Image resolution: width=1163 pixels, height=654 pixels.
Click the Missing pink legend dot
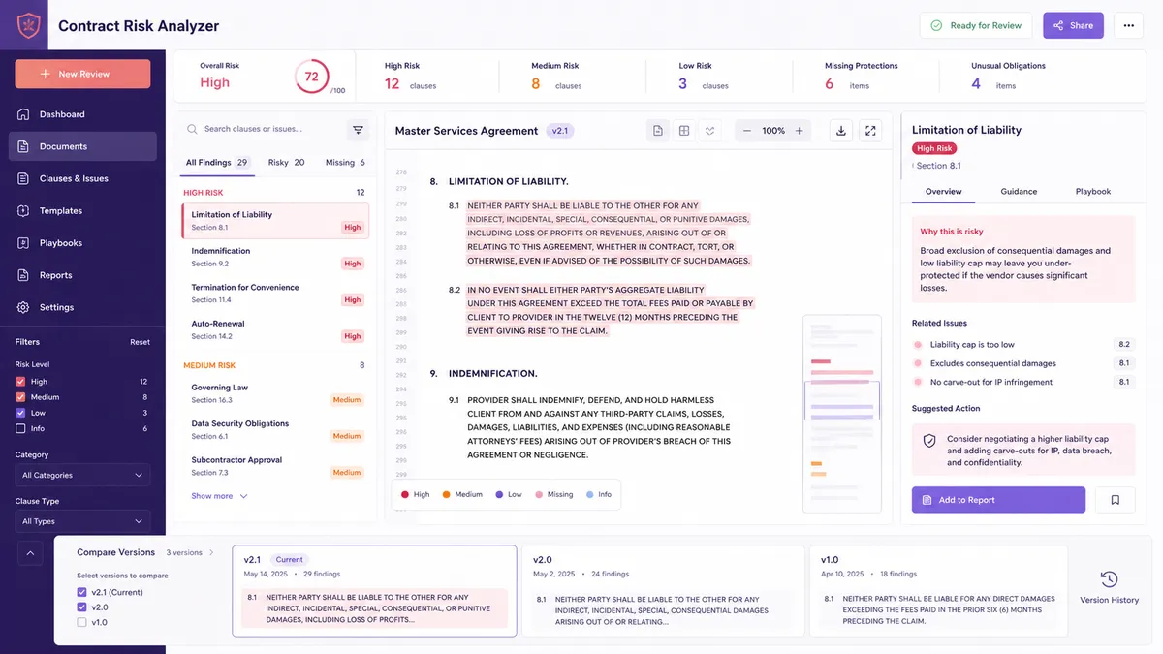pyautogui.click(x=538, y=494)
